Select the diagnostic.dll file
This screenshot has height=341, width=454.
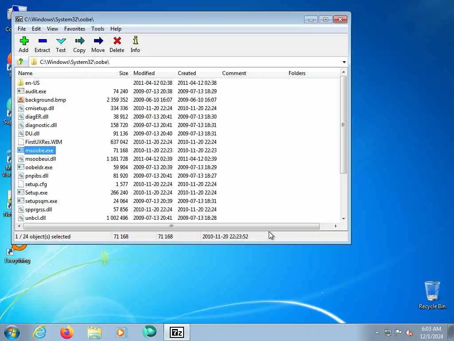pos(41,125)
